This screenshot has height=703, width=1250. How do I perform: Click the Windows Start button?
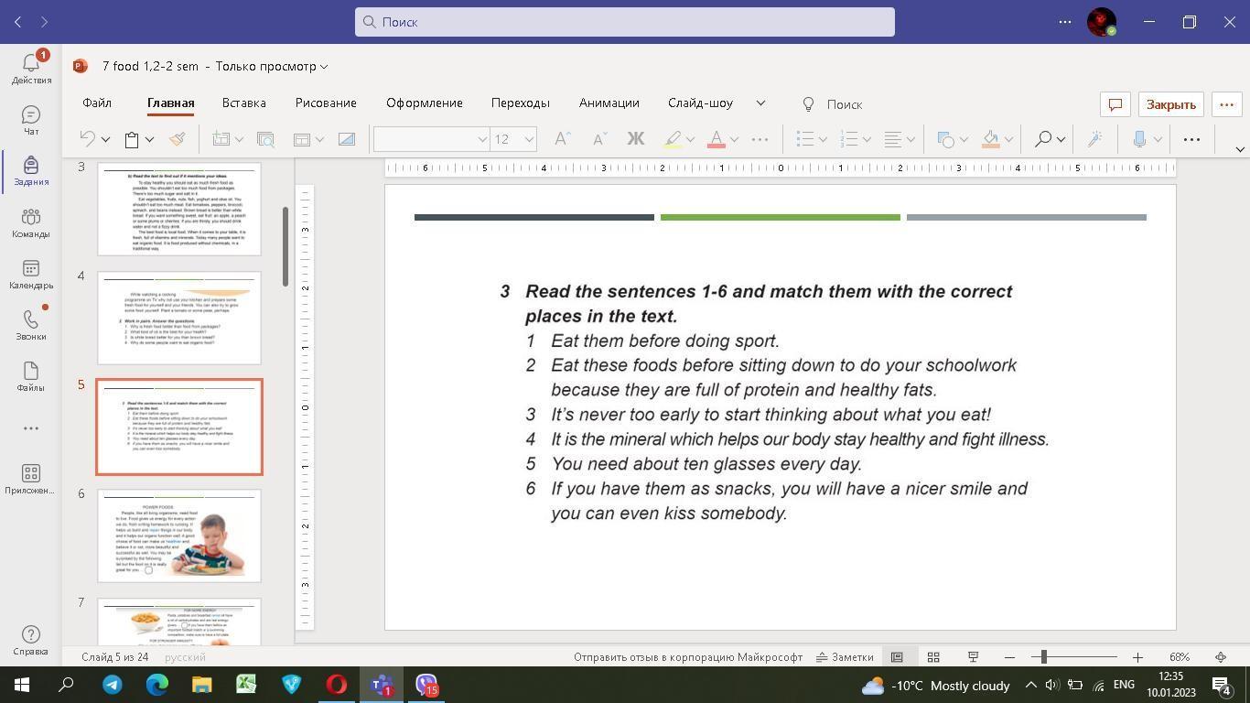coord(22,685)
